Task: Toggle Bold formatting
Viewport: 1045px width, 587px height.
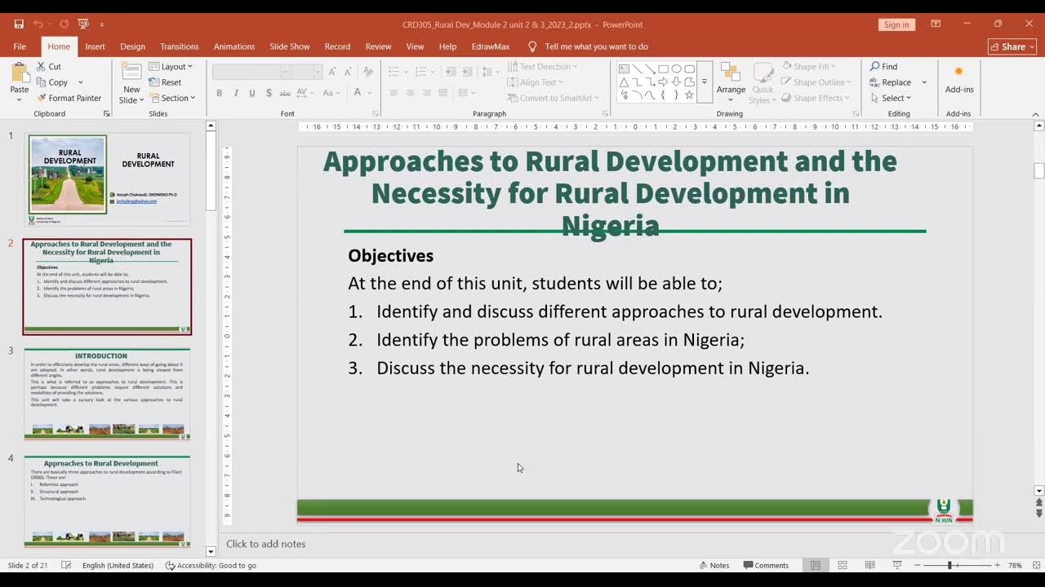Action: click(x=219, y=93)
